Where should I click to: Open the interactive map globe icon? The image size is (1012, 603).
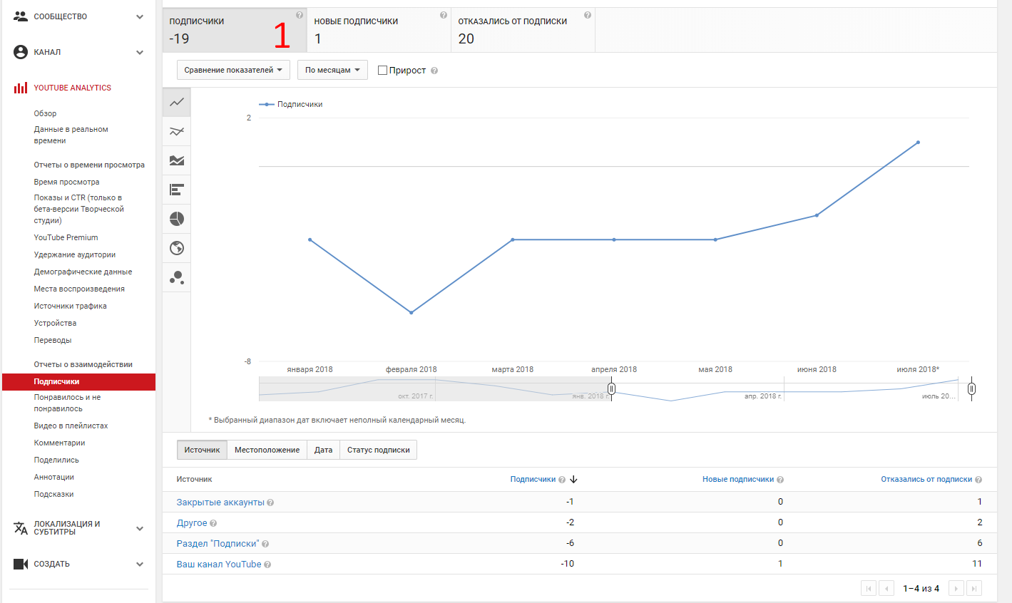(177, 248)
